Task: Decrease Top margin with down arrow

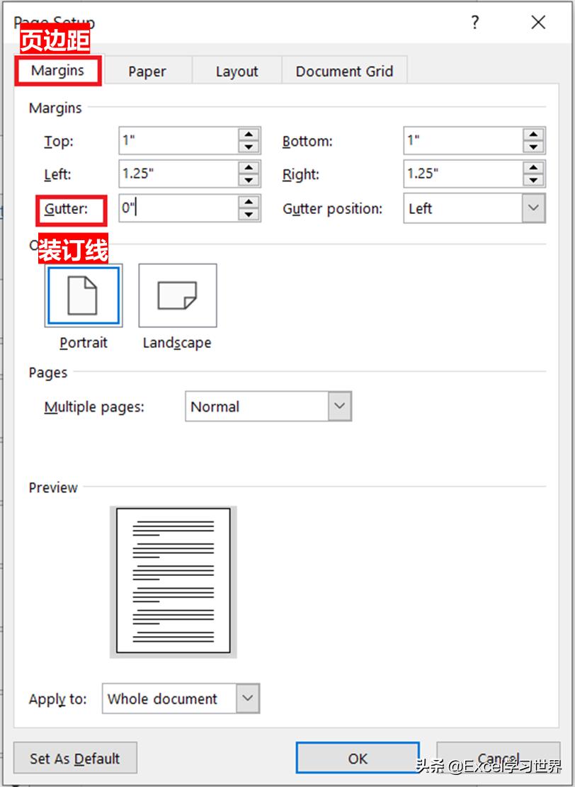Action: click(x=249, y=147)
